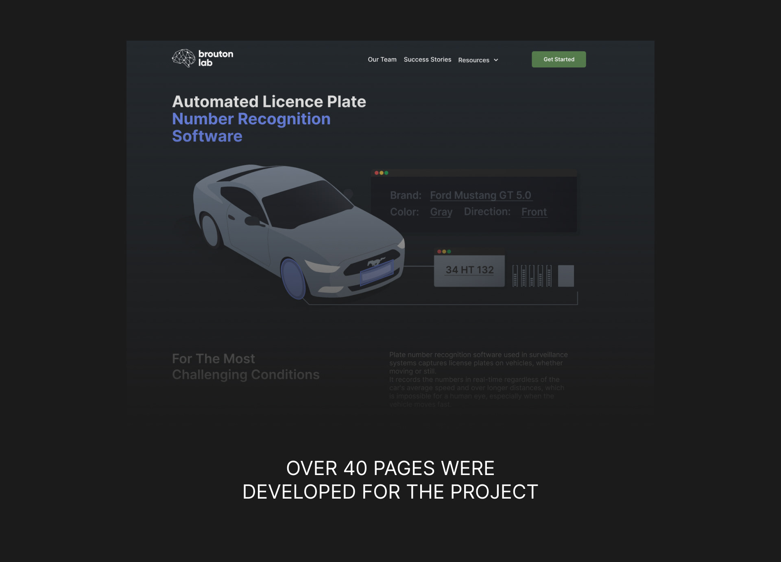Viewport: 781px width, 562px height.
Task: Go to Success Stories
Action: pos(427,59)
